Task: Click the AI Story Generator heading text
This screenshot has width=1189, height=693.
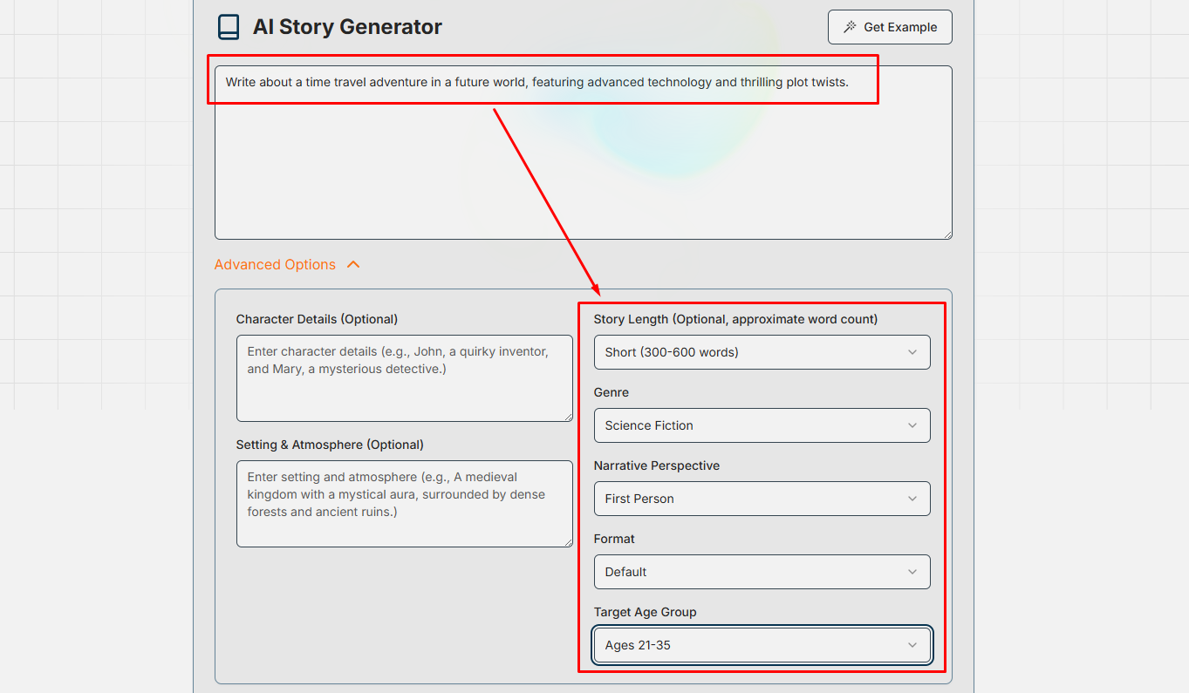Action: pos(347,27)
